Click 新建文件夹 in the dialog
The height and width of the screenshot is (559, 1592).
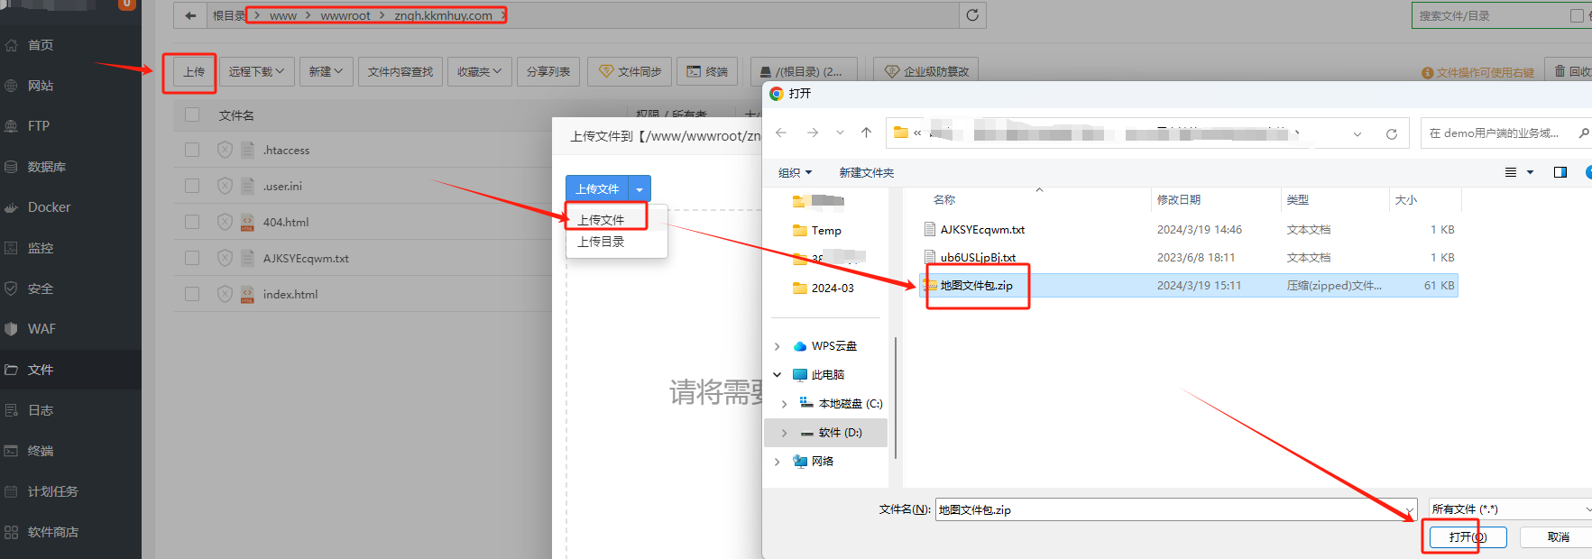coord(867,172)
